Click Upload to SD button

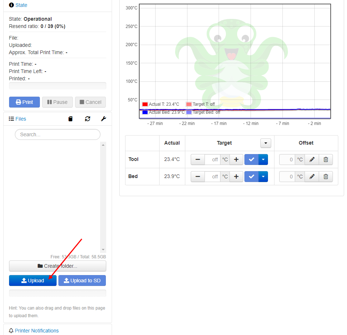point(82,280)
